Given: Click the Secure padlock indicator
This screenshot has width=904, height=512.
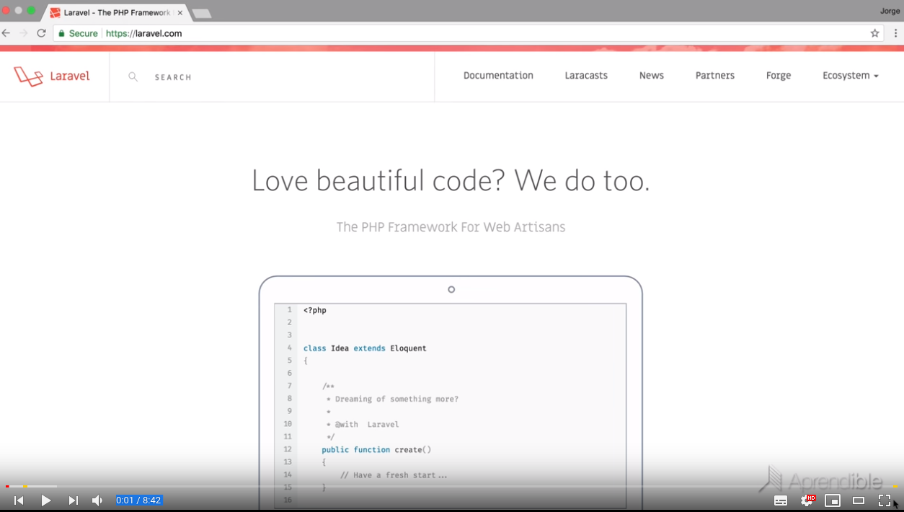Looking at the screenshot, I should click(x=78, y=33).
